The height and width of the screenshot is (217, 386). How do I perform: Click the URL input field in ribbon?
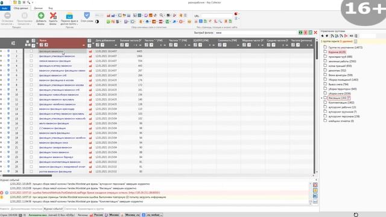[x=216, y=16]
